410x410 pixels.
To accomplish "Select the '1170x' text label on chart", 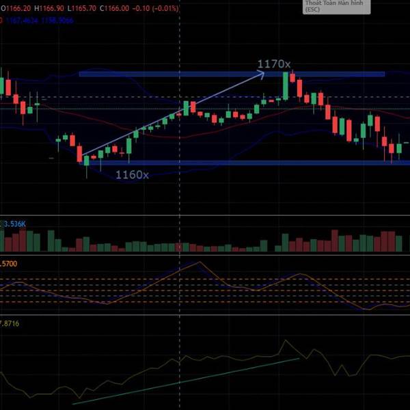I will point(274,64).
